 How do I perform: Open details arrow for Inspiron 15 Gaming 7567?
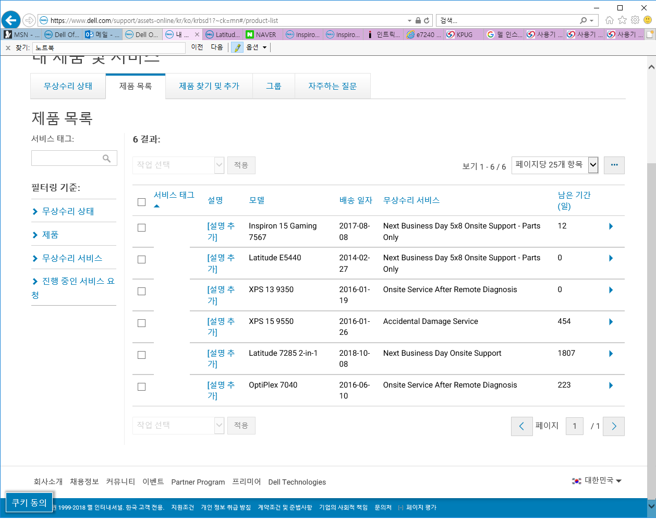[611, 226]
